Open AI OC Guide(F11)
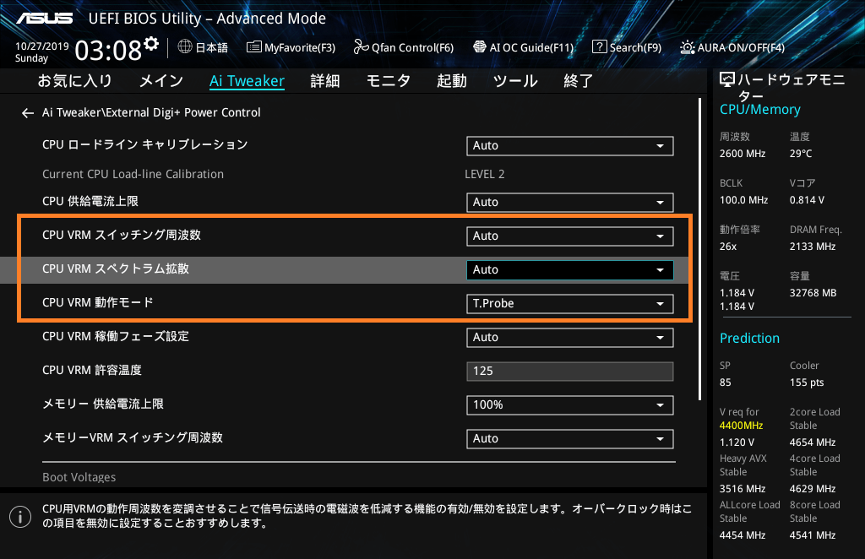The width and height of the screenshot is (865, 559). [x=524, y=47]
